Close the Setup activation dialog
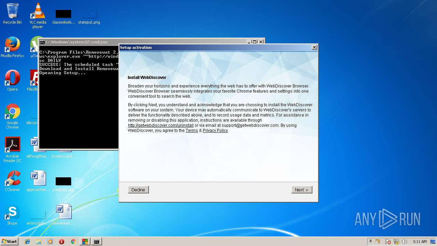Image resolution: width=437 pixels, height=246 pixels. [314, 47]
